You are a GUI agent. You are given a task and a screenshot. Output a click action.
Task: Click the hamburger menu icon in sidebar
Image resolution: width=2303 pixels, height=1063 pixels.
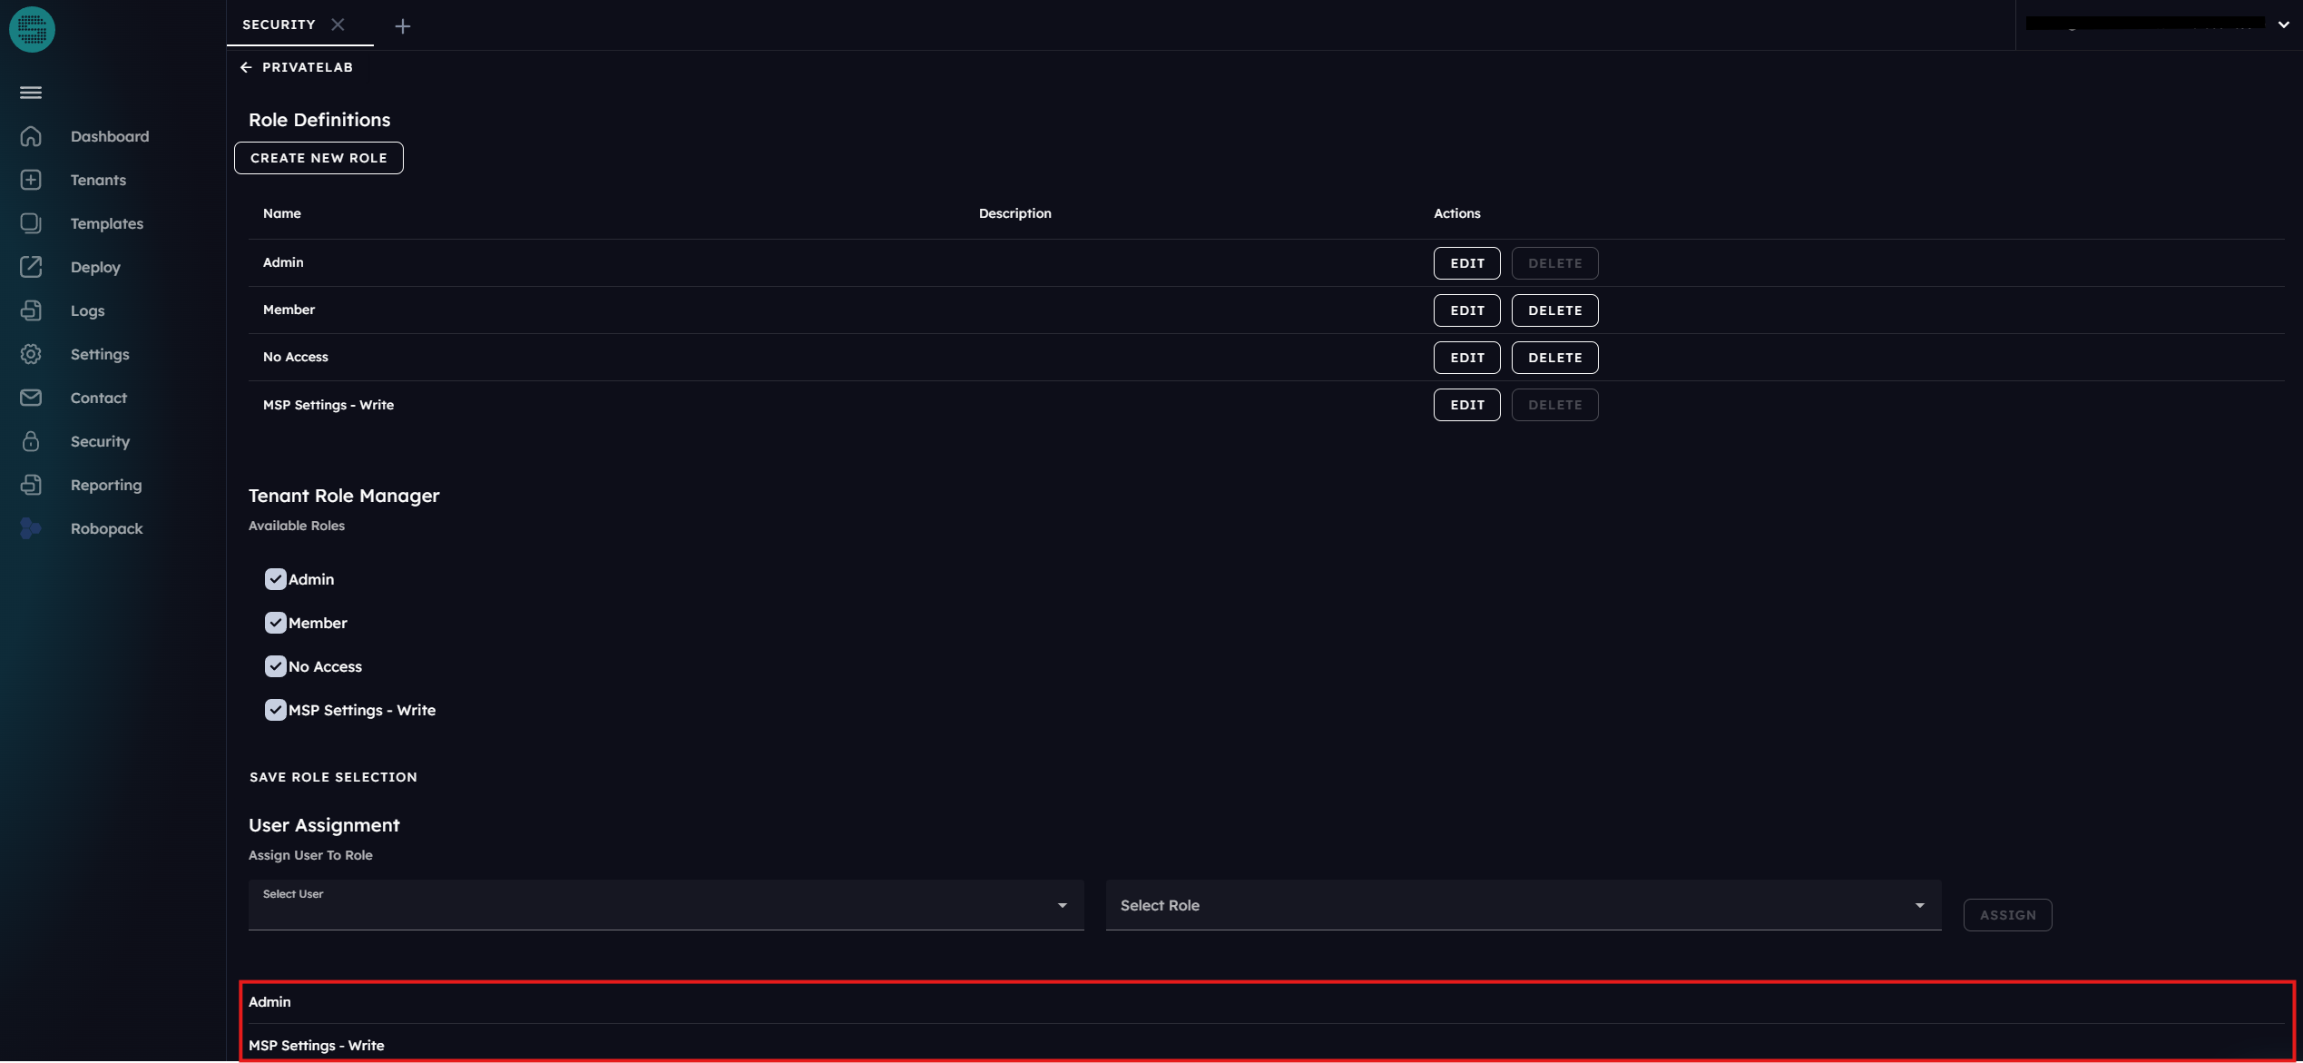[x=31, y=93]
